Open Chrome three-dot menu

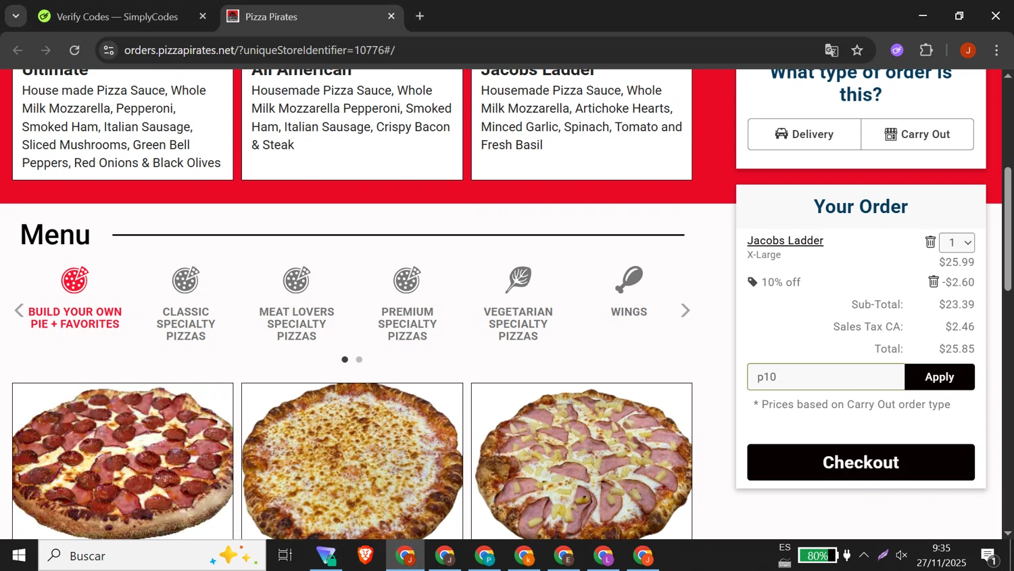point(996,50)
